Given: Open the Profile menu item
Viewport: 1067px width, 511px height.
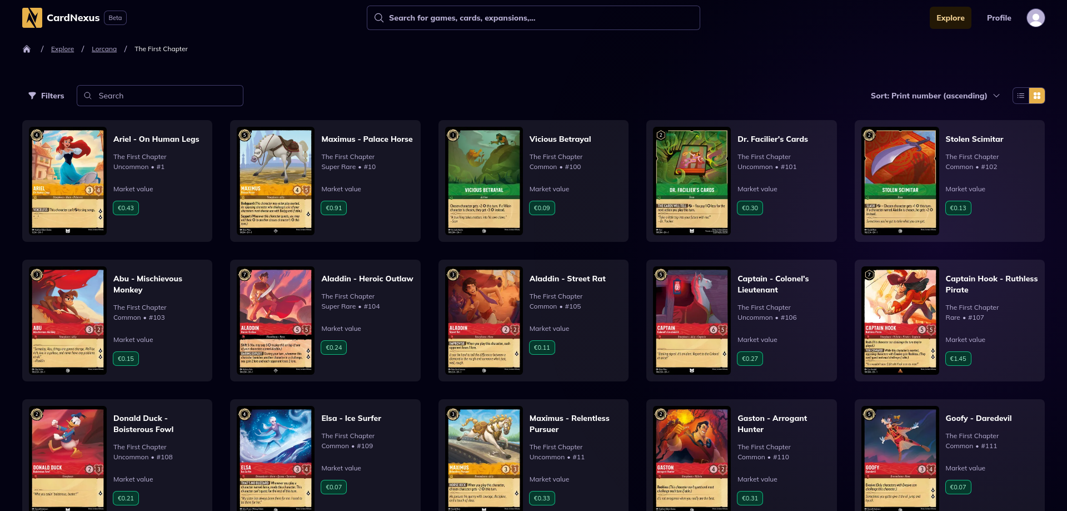Looking at the screenshot, I should [999, 18].
